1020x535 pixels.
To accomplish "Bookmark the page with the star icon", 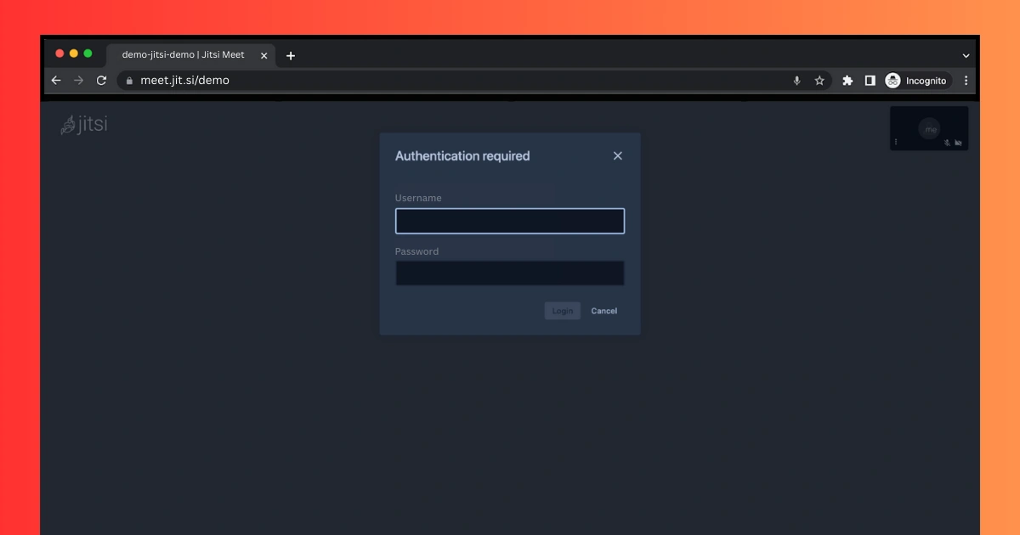I will click(819, 80).
